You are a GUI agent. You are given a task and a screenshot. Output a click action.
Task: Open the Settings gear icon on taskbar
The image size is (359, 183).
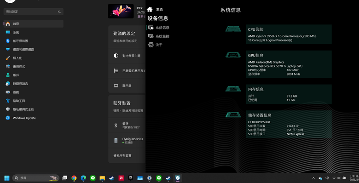coord(149,178)
